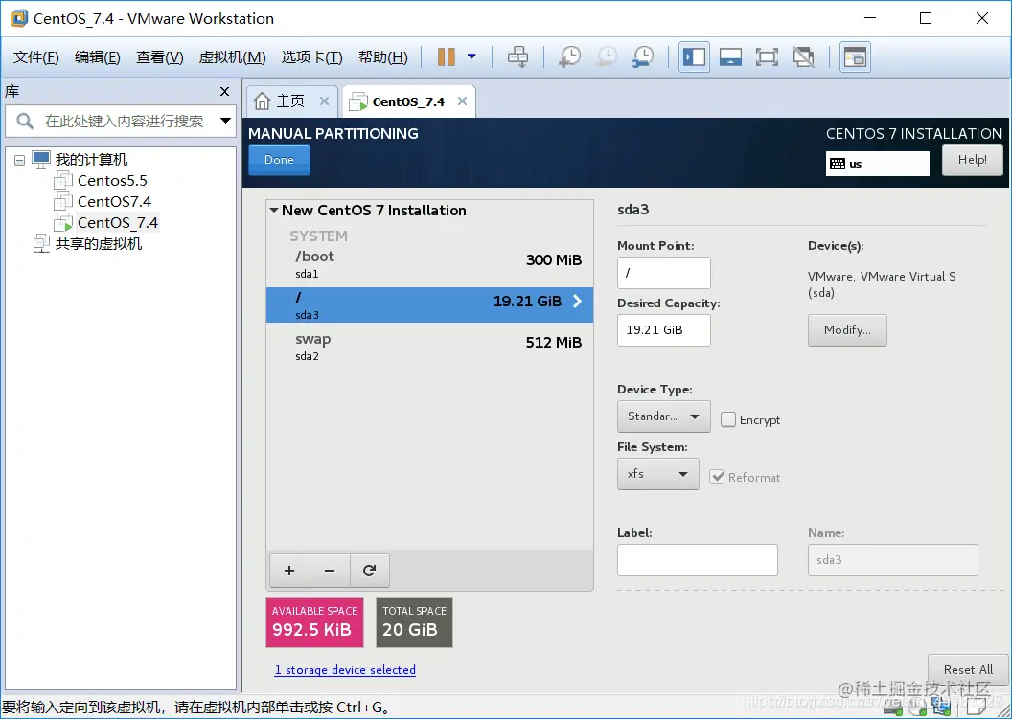The width and height of the screenshot is (1012, 719).
Task: Collapse the 我的计算机 tree node
Action: pos(20,160)
